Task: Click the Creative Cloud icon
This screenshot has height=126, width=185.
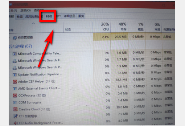Action: tap(15, 109)
